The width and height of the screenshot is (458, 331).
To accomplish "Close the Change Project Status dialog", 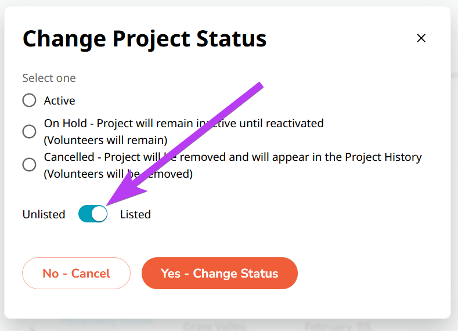I will 421,38.
